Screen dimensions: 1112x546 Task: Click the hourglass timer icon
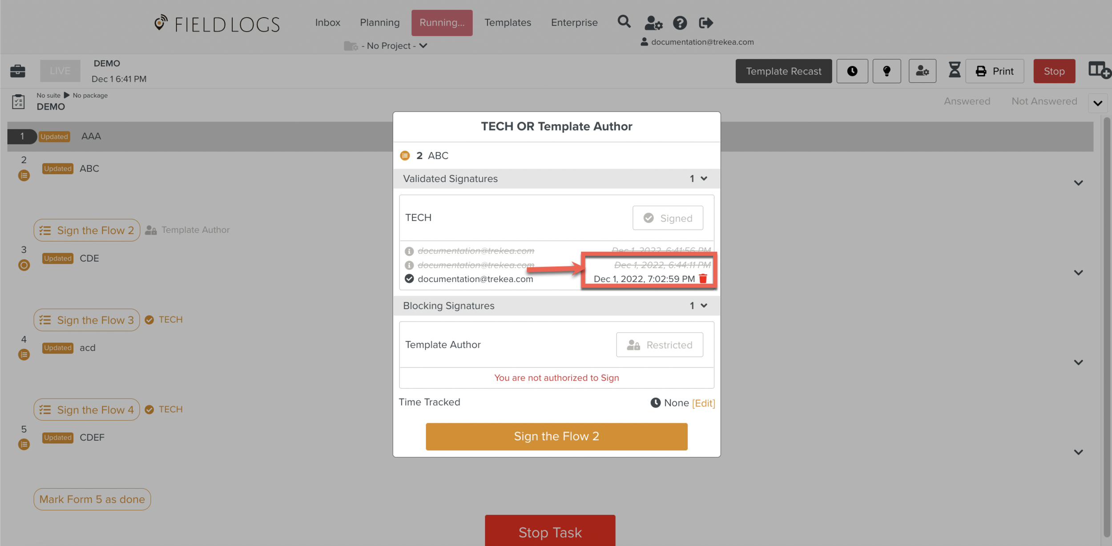coord(954,70)
